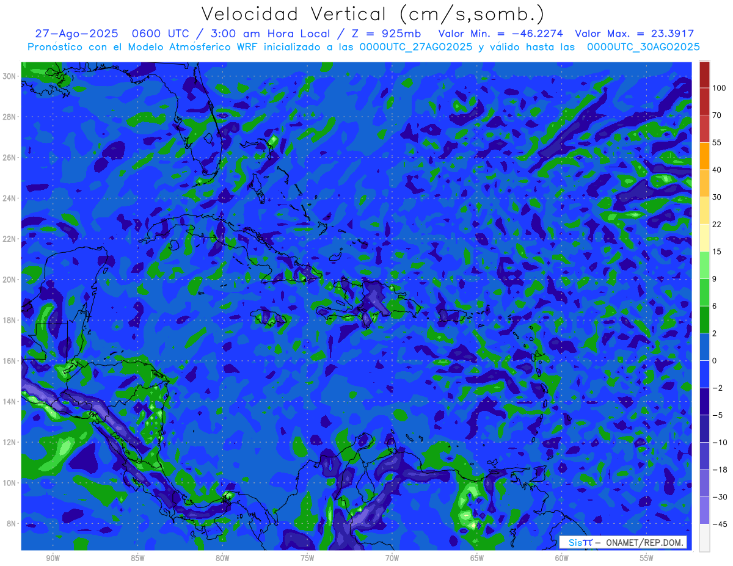
Task: Click the 75W longitude label
Action: 307,558
